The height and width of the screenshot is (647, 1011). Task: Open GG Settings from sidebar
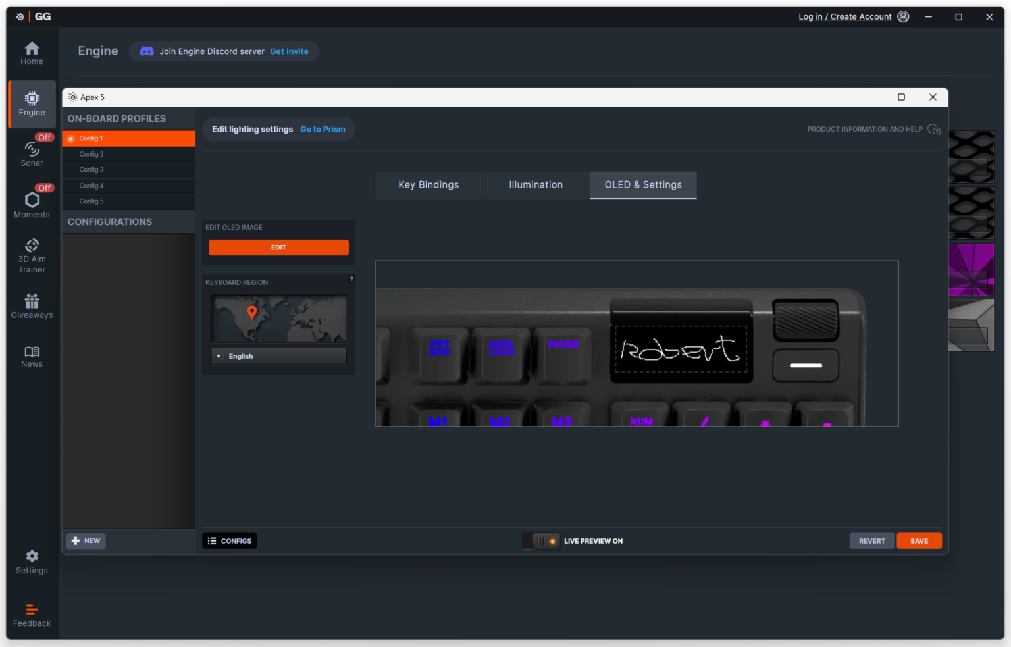point(32,561)
